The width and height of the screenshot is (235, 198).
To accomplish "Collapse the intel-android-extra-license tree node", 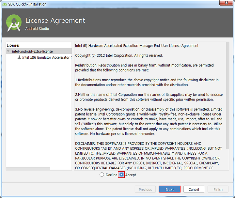I will click(x=8, y=51).
